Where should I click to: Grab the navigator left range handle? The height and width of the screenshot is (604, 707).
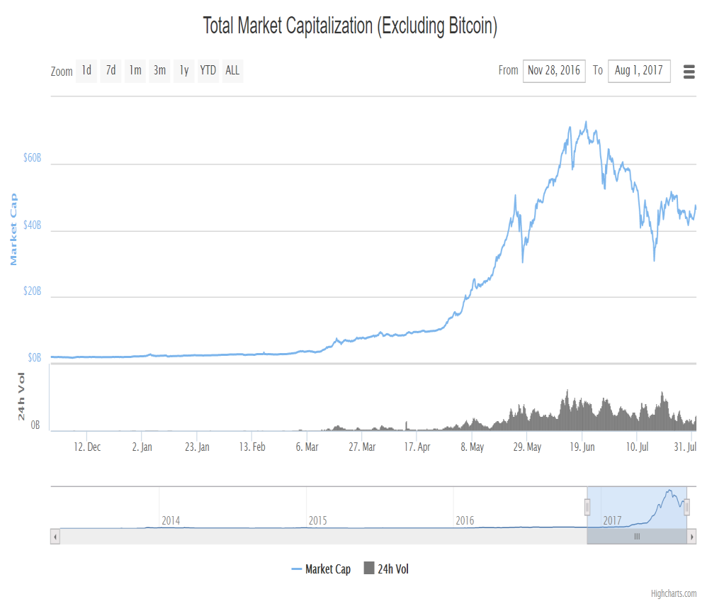coord(587,507)
